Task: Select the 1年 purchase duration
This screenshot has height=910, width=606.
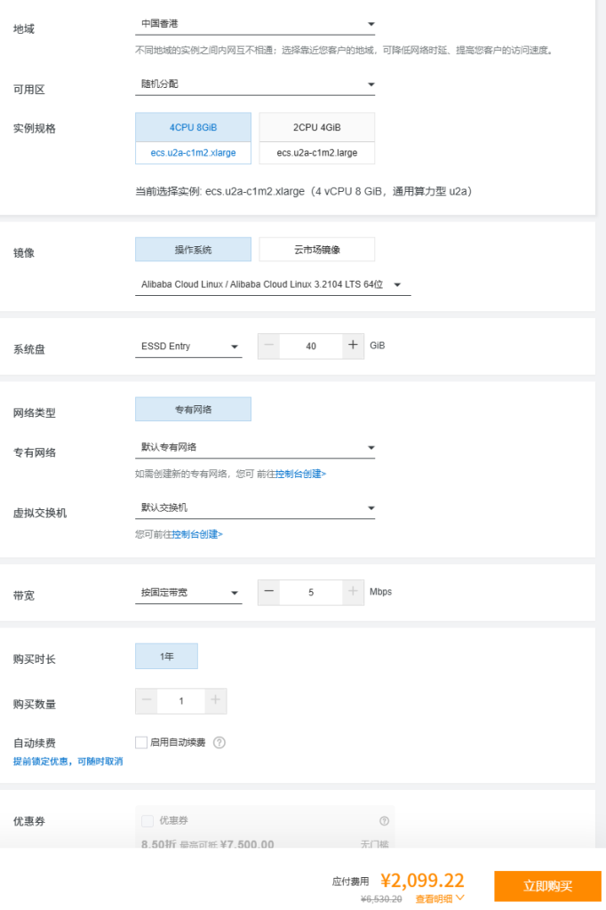Action: click(x=166, y=656)
